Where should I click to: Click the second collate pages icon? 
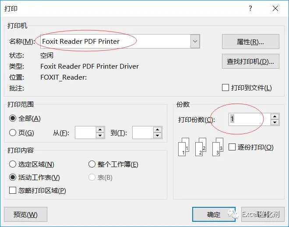[x=201, y=147]
